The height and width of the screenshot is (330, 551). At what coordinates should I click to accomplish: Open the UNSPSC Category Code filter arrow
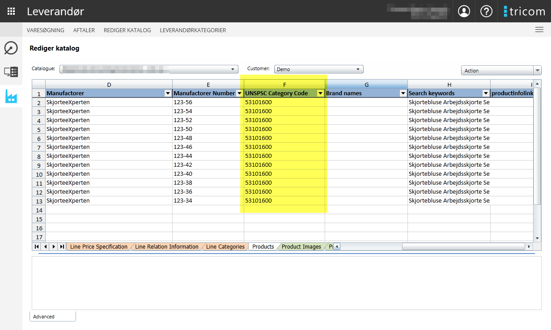[x=320, y=93]
